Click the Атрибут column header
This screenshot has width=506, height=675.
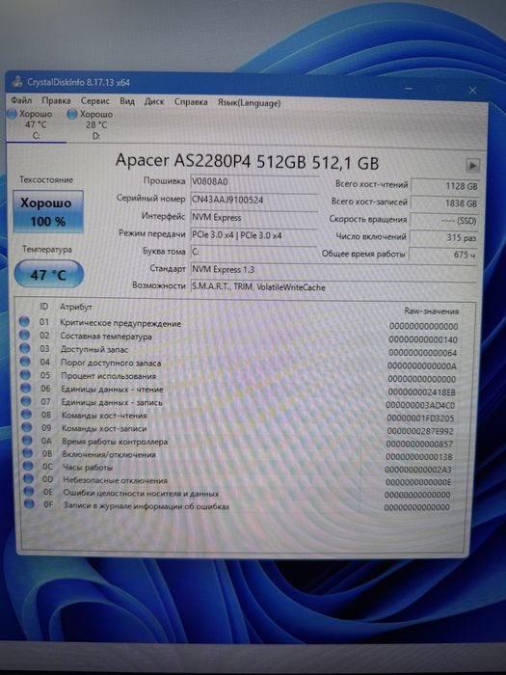tap(76, 307)
